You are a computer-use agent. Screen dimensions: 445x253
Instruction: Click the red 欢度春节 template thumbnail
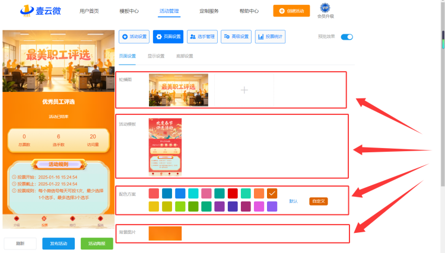[x=165, y=148]
